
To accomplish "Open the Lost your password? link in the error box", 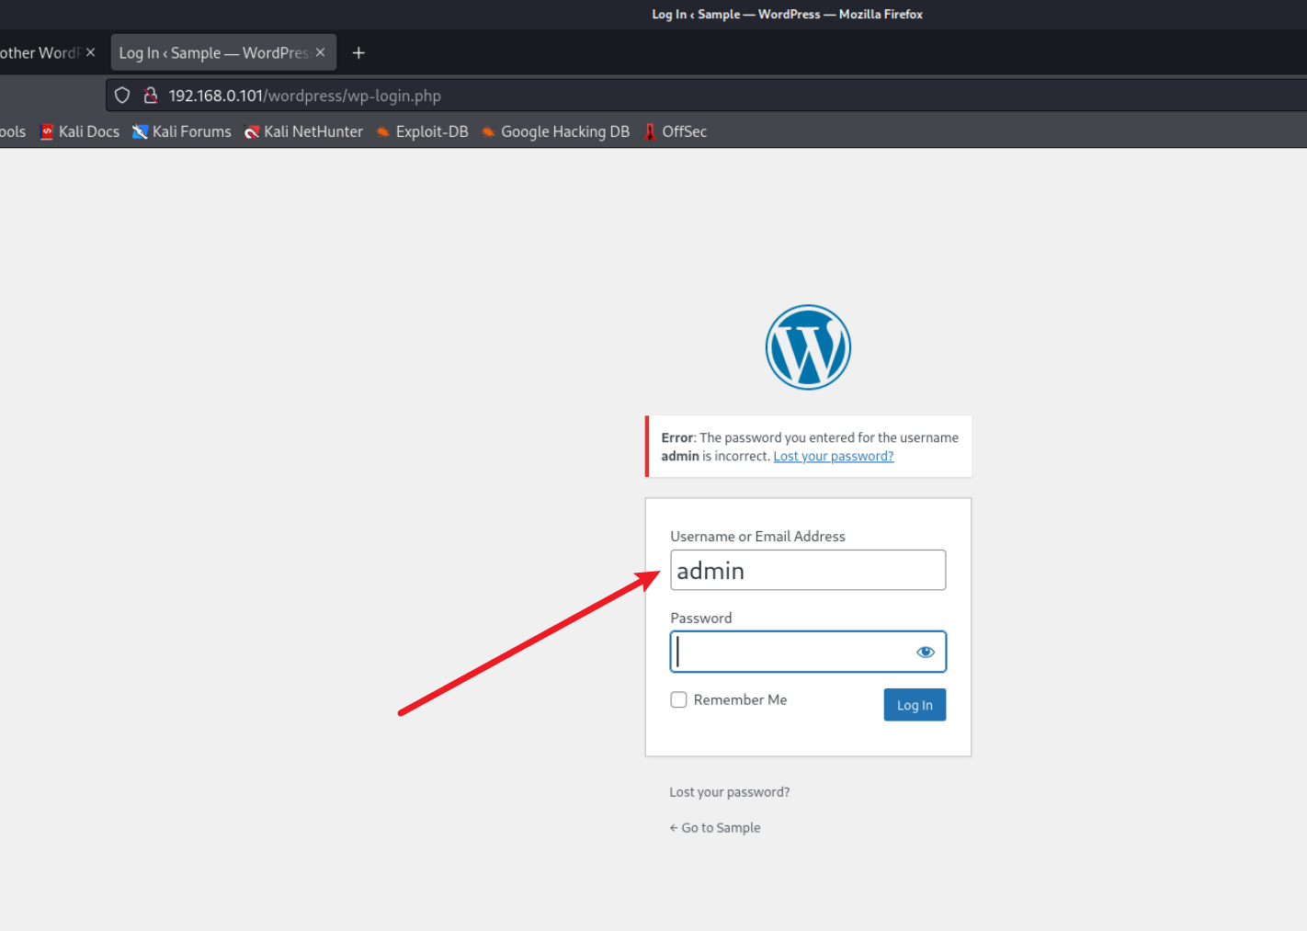I will [x=834, y=456].
